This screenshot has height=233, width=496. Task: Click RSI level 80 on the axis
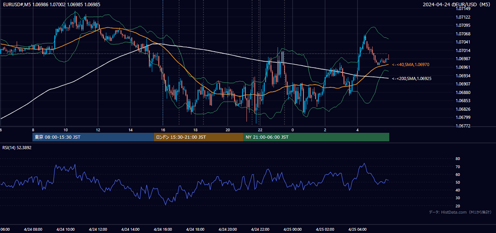458,159
